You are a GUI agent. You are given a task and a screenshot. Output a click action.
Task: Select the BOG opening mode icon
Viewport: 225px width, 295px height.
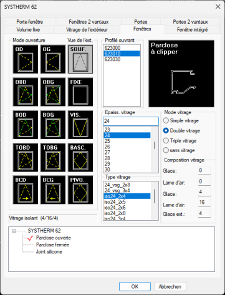pyautogui.click(x=53, y=125)
